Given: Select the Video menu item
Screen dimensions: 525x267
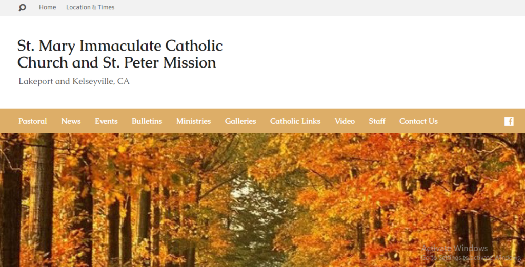Looking at the screenshot, I should 345,121.
